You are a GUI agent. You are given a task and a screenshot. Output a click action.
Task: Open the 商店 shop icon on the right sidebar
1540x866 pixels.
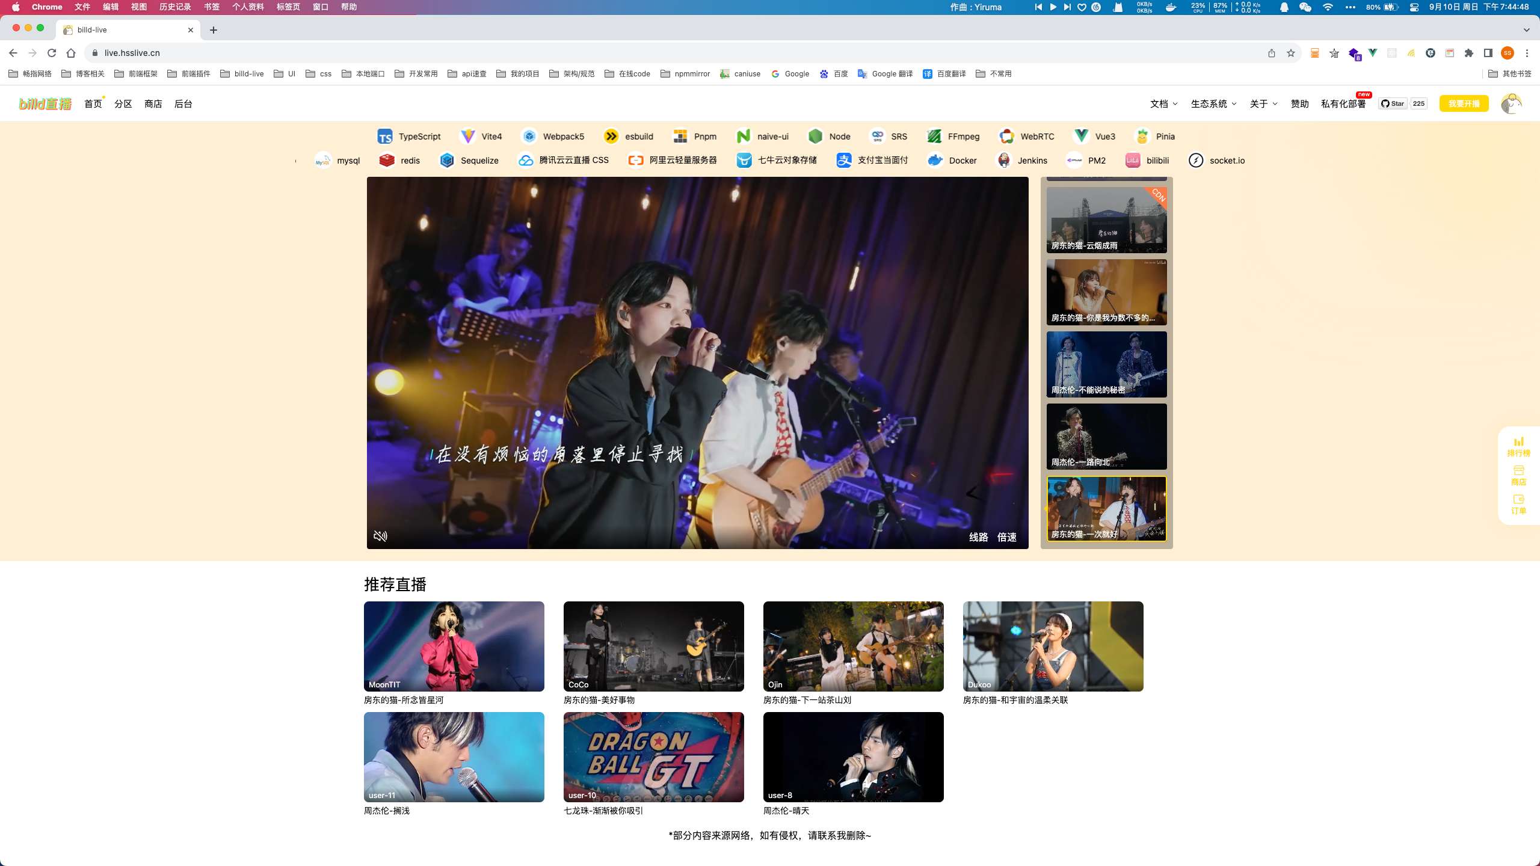click(1518, 475)
